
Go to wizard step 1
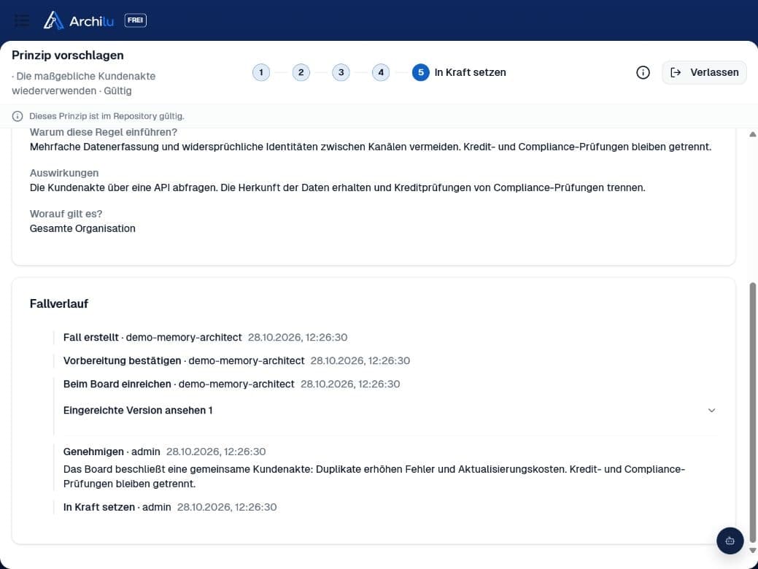261,72
